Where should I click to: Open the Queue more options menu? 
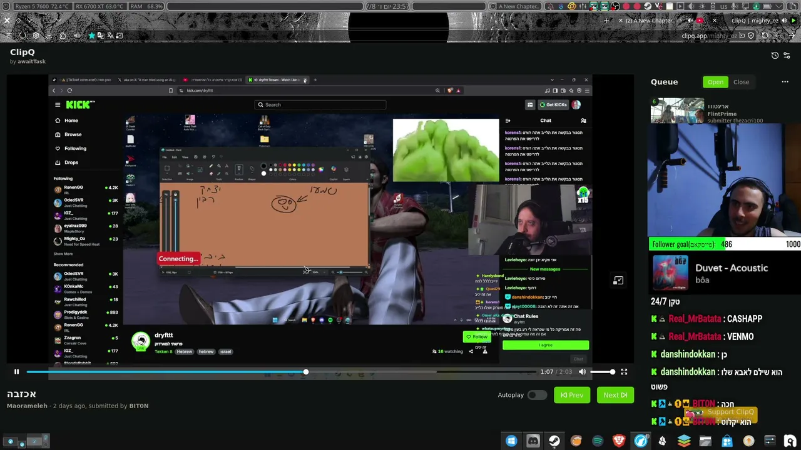785,82
